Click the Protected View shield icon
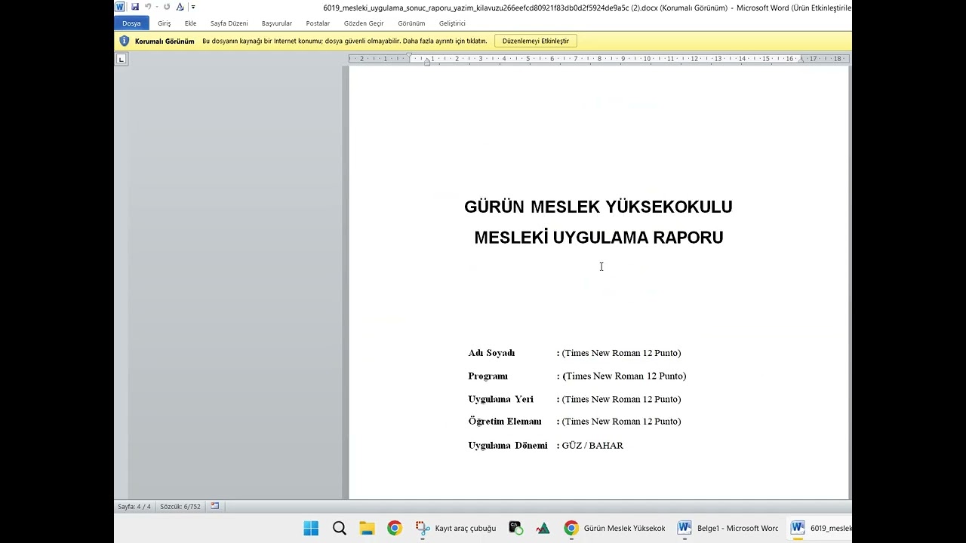Image resolution: width=966 pixels, height=543 pixels. pyautogui.click(x=125, y=41)
